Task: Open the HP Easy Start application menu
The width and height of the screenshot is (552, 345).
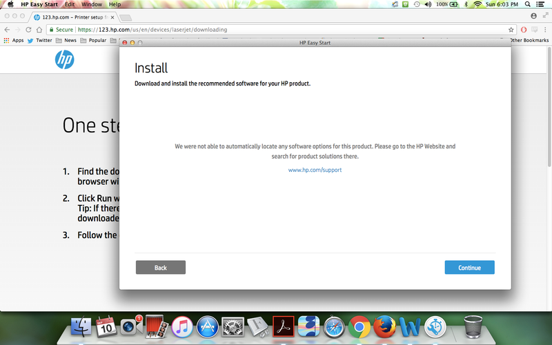Action: (x=39, y=4)
